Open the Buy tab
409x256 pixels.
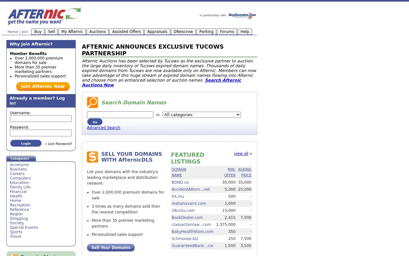point(38,32)
